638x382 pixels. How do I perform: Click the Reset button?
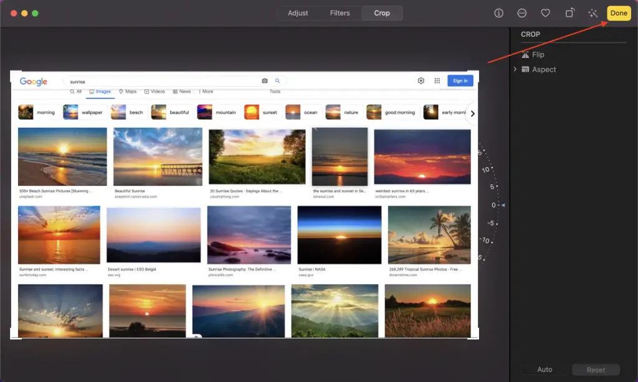pyautogui.click(x=596, y=370)
